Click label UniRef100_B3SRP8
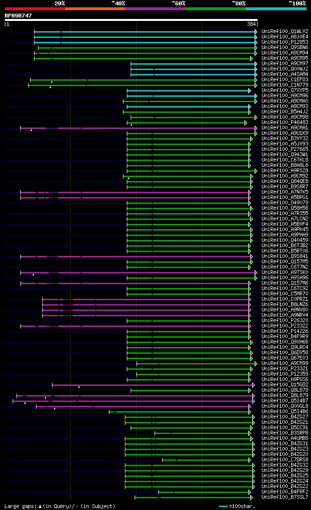This screenshot has height=510, width=311. tap(285, 433)
